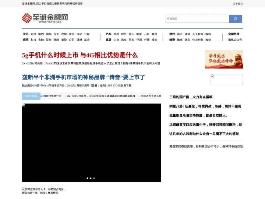The image size is (265, 199).
Task: Click the 学习宪法 banner image
Action: pyautogui.click(x=224, y=59)
